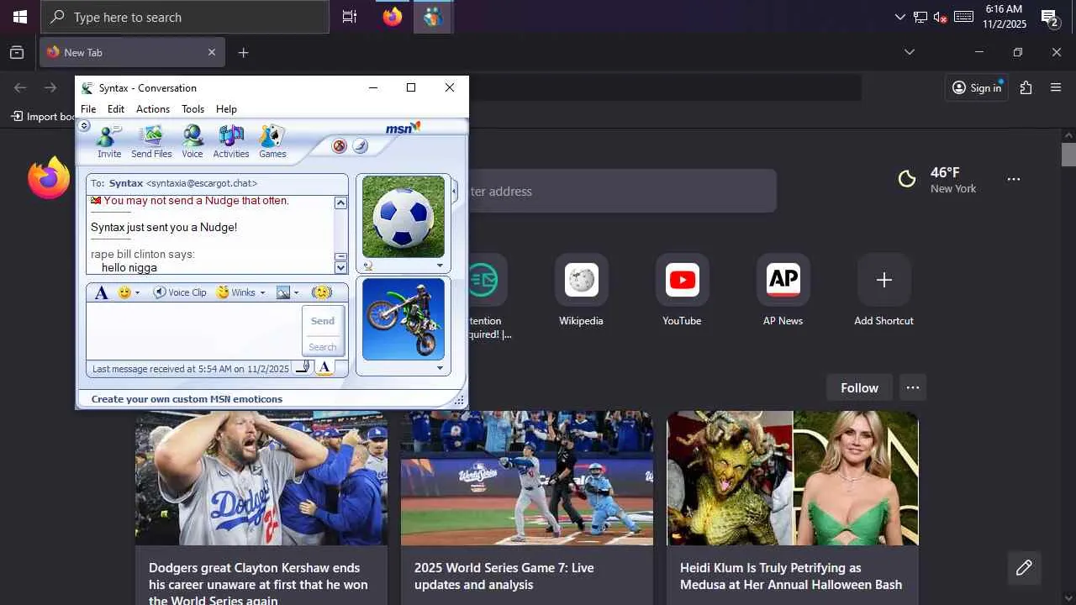This screenshot has height=605, width=1076.
Task: Click the Search button below Send
Action: [323, 346]
